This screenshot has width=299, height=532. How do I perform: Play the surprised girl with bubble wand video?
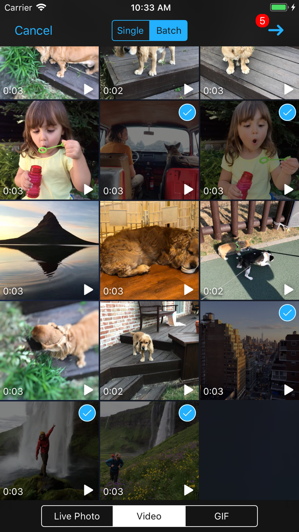(x=289, y=189)
